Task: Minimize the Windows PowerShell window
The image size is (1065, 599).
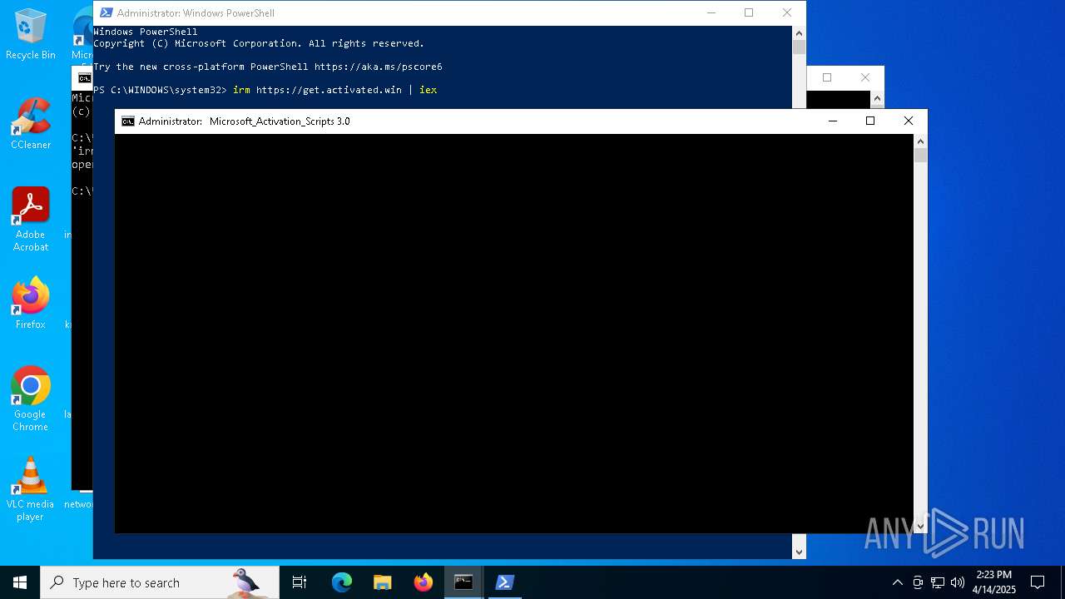Action: click(711, 13)
